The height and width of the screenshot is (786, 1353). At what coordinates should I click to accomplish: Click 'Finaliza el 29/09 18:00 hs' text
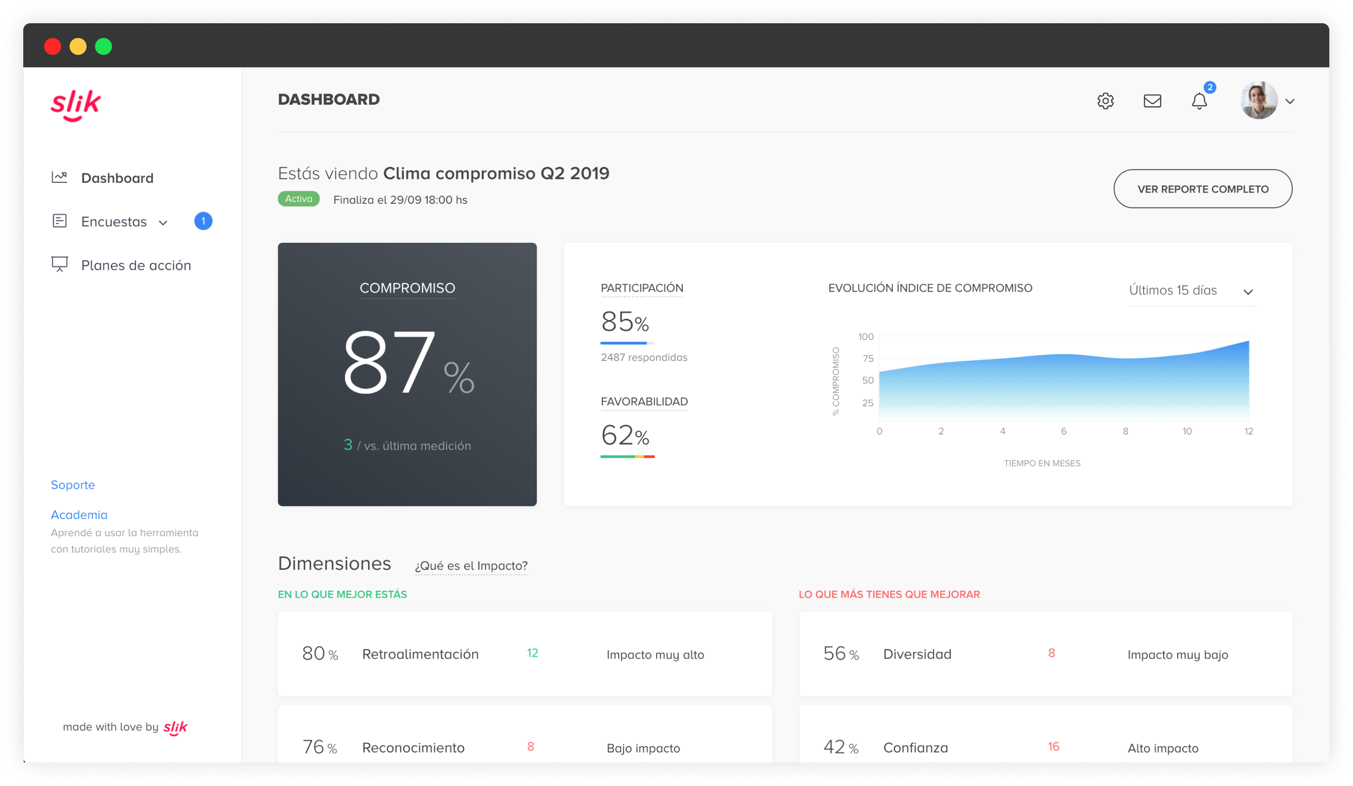tap(400, 200)
